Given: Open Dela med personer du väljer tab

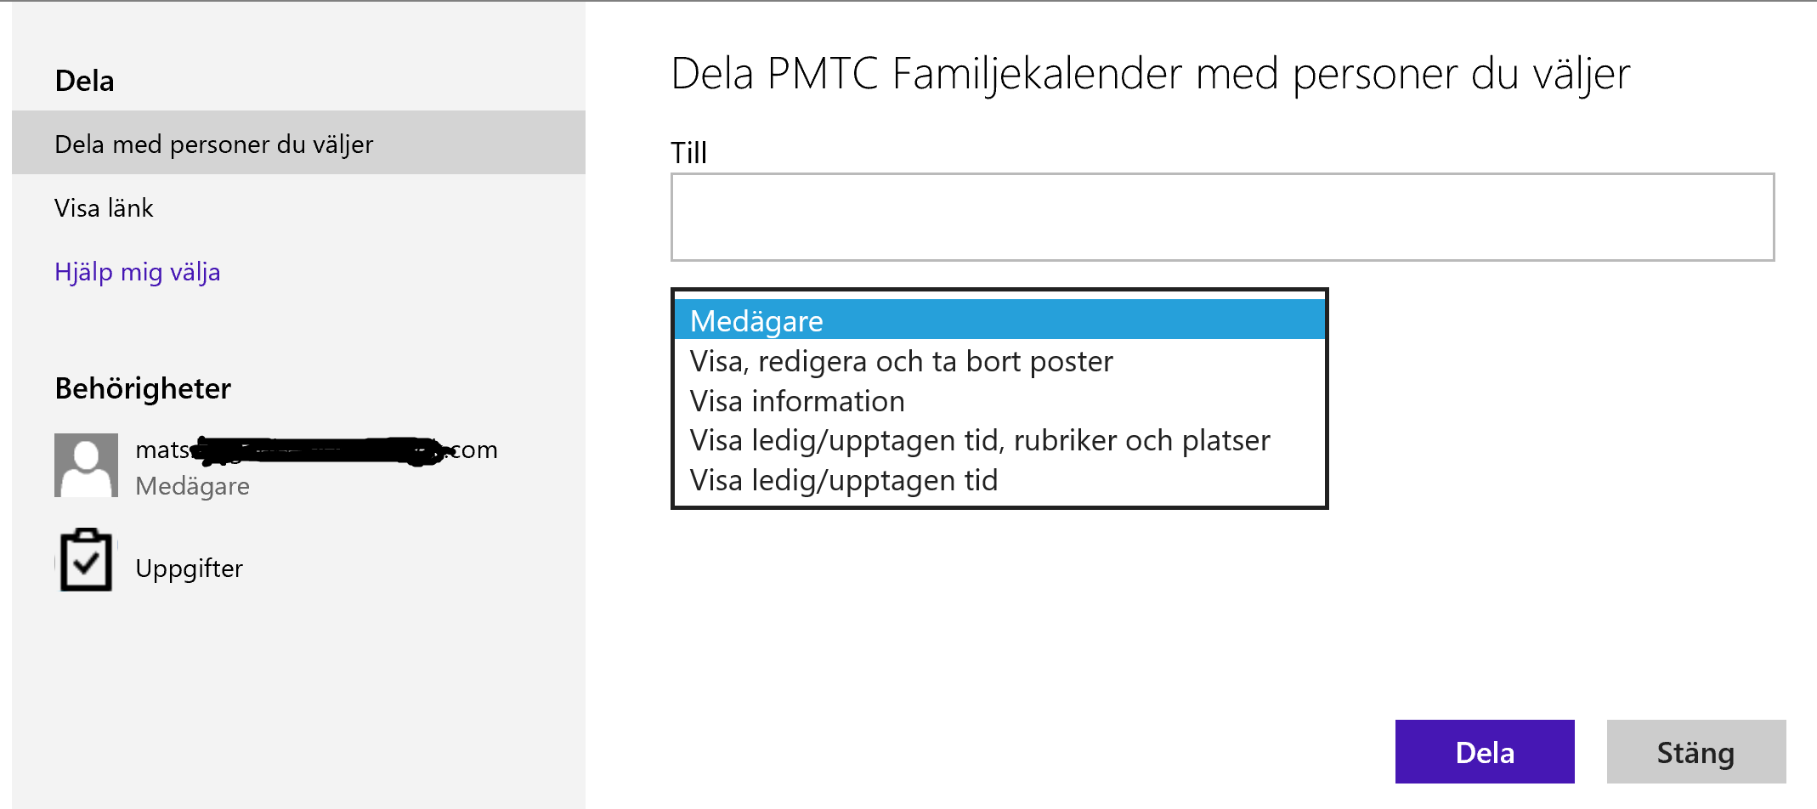Looking at the screenshot, I should pyautogui.click(x=298, y=143).
